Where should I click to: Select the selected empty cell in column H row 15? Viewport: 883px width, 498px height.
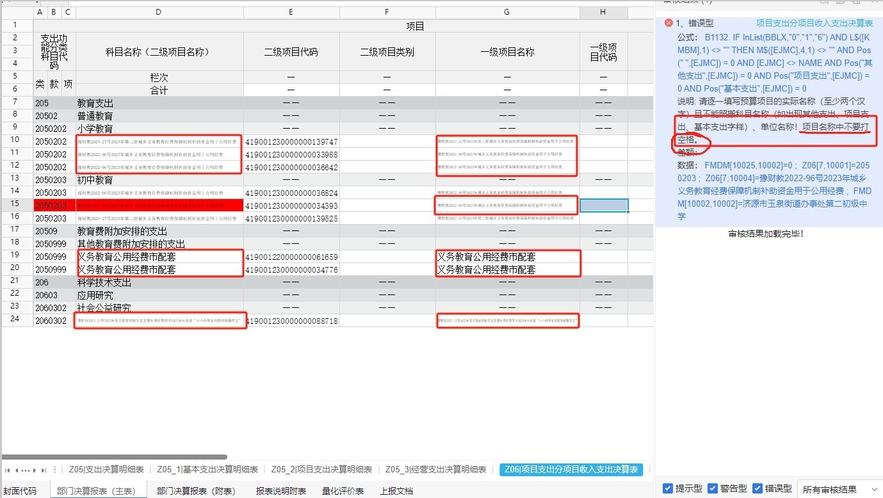tap(604, 205)
